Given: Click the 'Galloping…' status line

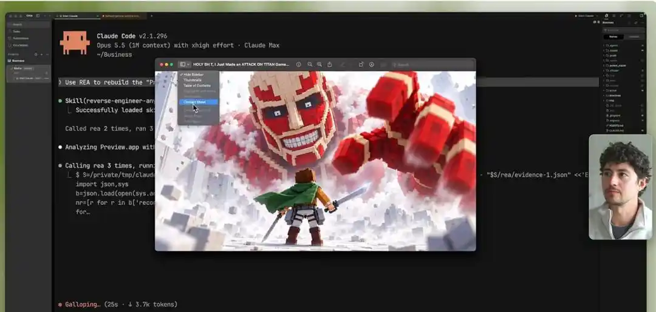Looking at the screenshot, I should (x=118, y=305).
